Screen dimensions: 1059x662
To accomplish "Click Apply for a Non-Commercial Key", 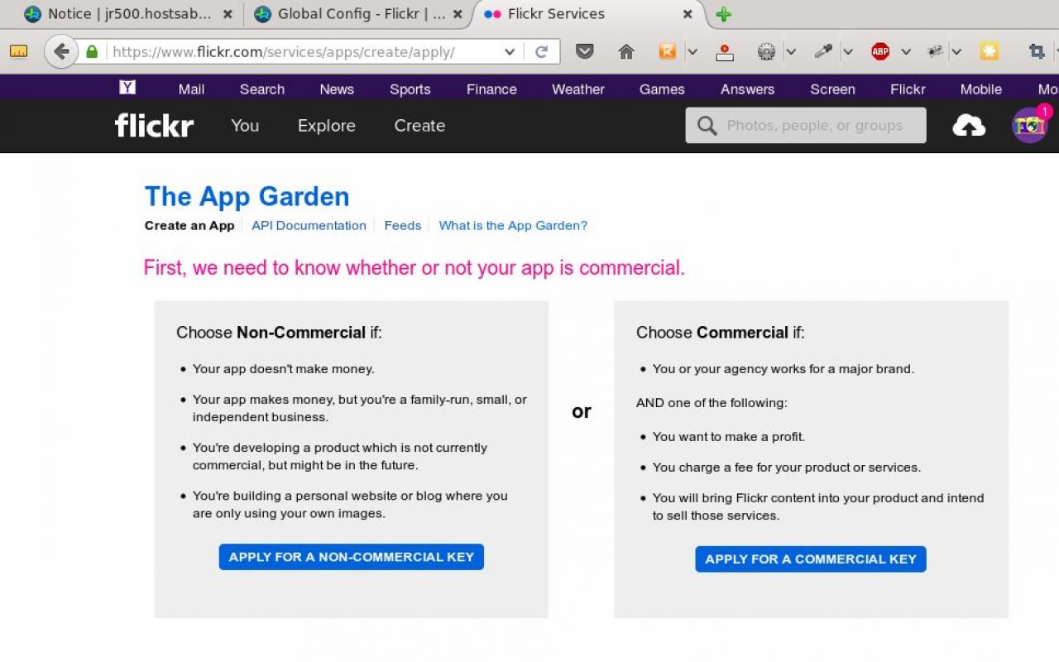I will [351, 557].
